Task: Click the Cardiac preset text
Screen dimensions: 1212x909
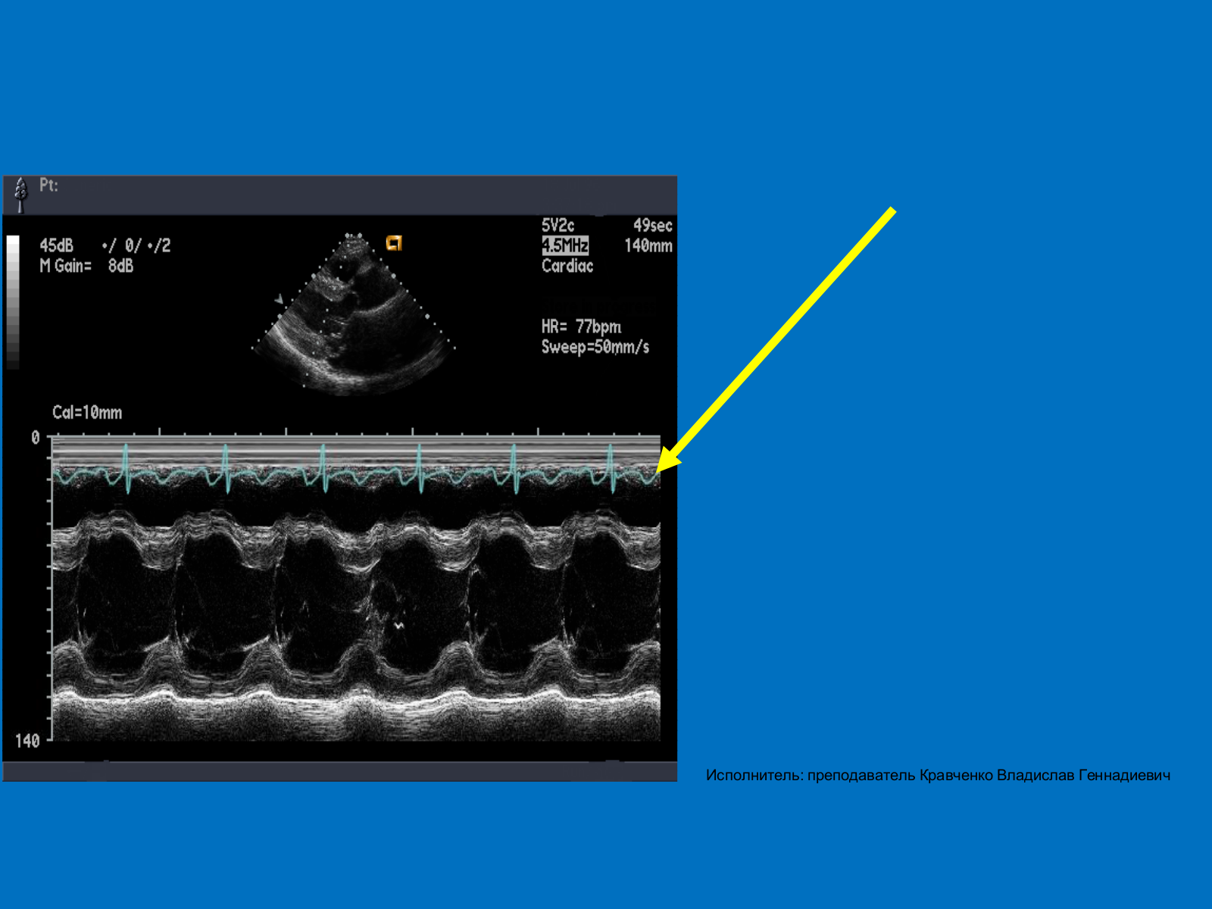Action: point(567,266)
